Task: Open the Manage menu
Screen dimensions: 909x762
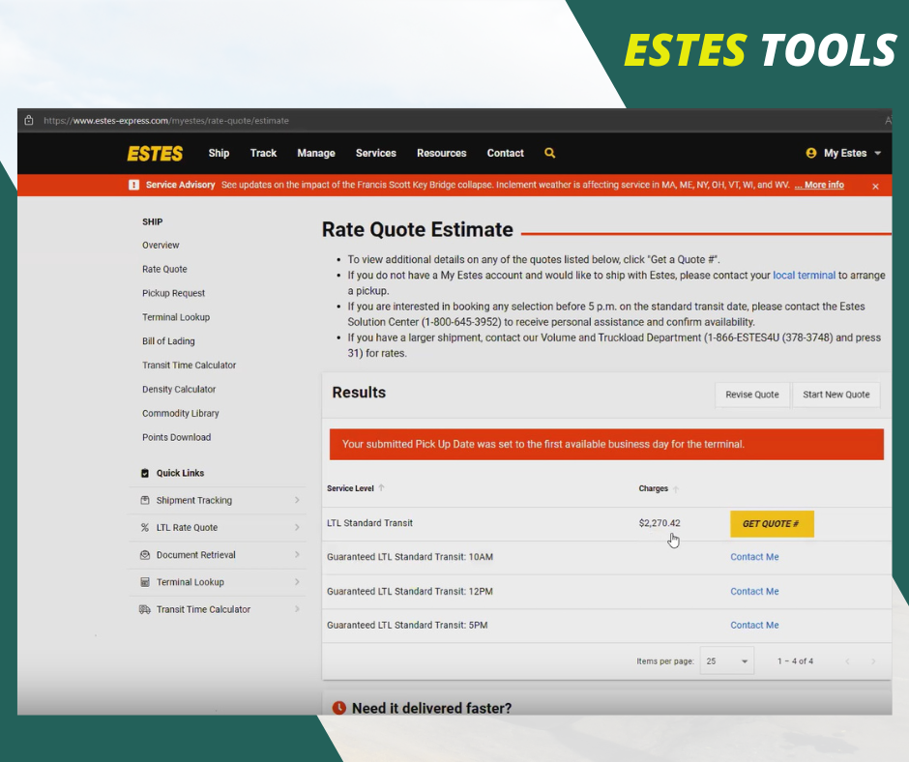Action: pos(316,153)
